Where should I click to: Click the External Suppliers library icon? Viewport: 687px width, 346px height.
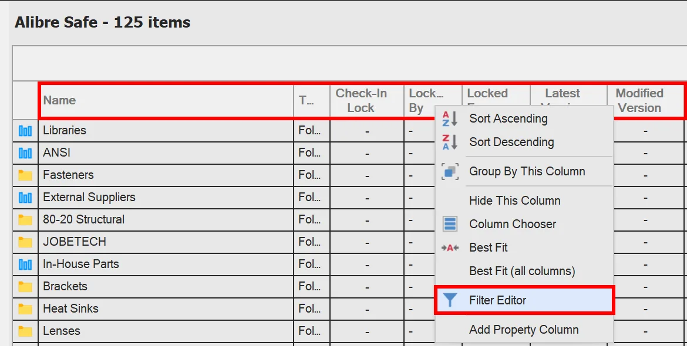[25, 198]
